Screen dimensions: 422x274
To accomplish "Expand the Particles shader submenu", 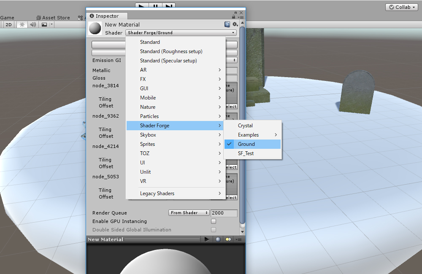I will (x=176, y=116).
